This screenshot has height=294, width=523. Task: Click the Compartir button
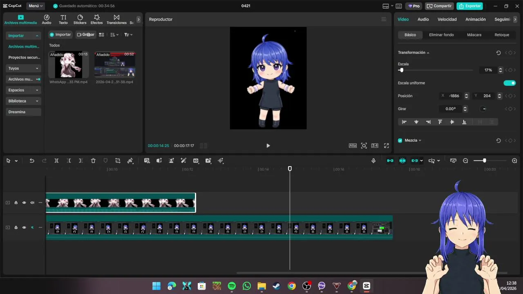(439, 6)
